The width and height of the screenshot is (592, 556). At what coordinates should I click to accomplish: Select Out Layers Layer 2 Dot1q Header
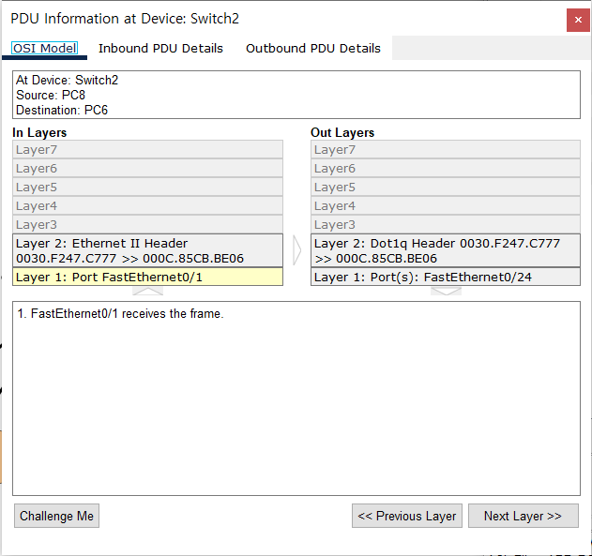pyautogui.click(x=446, y=250)
